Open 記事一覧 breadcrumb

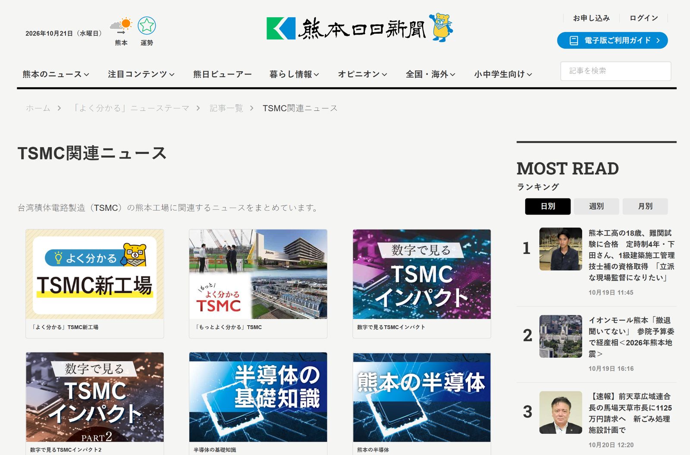(x=226, y=108)
